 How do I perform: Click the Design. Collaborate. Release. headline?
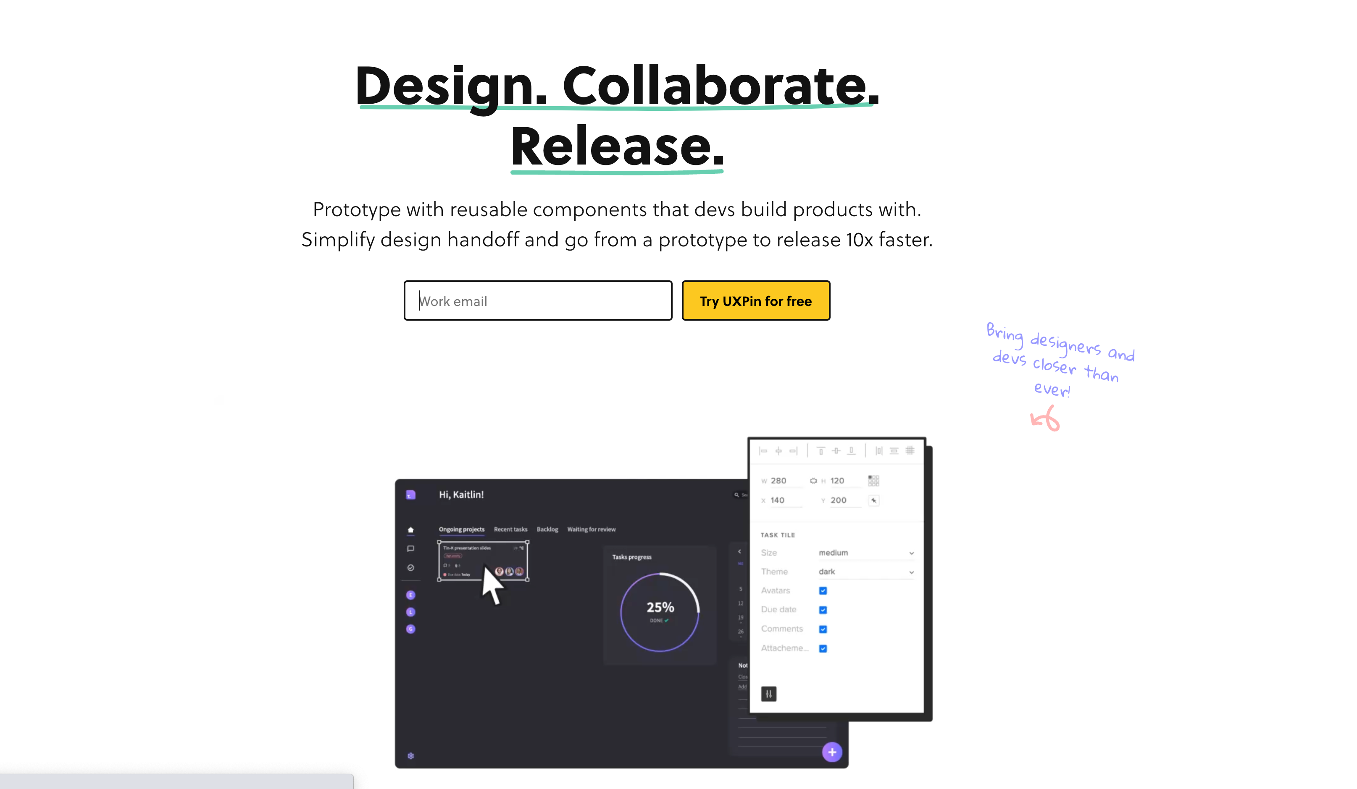click(617, 116)
